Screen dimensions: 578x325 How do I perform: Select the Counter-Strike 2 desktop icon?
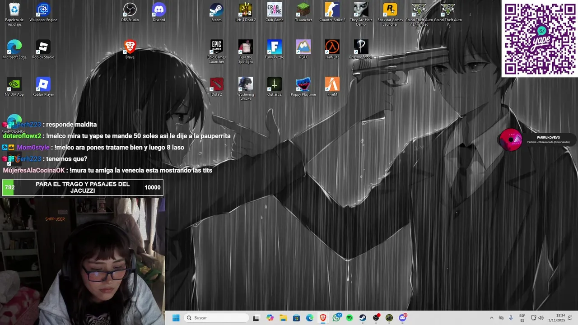click(x=332, y=12)
